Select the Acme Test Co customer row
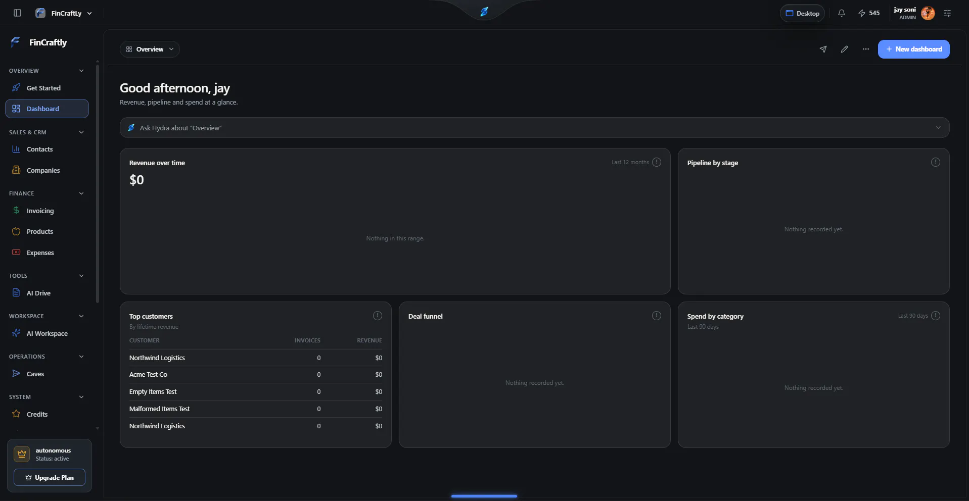The height and width of the screenshot is (501, 969). [256, 375]
